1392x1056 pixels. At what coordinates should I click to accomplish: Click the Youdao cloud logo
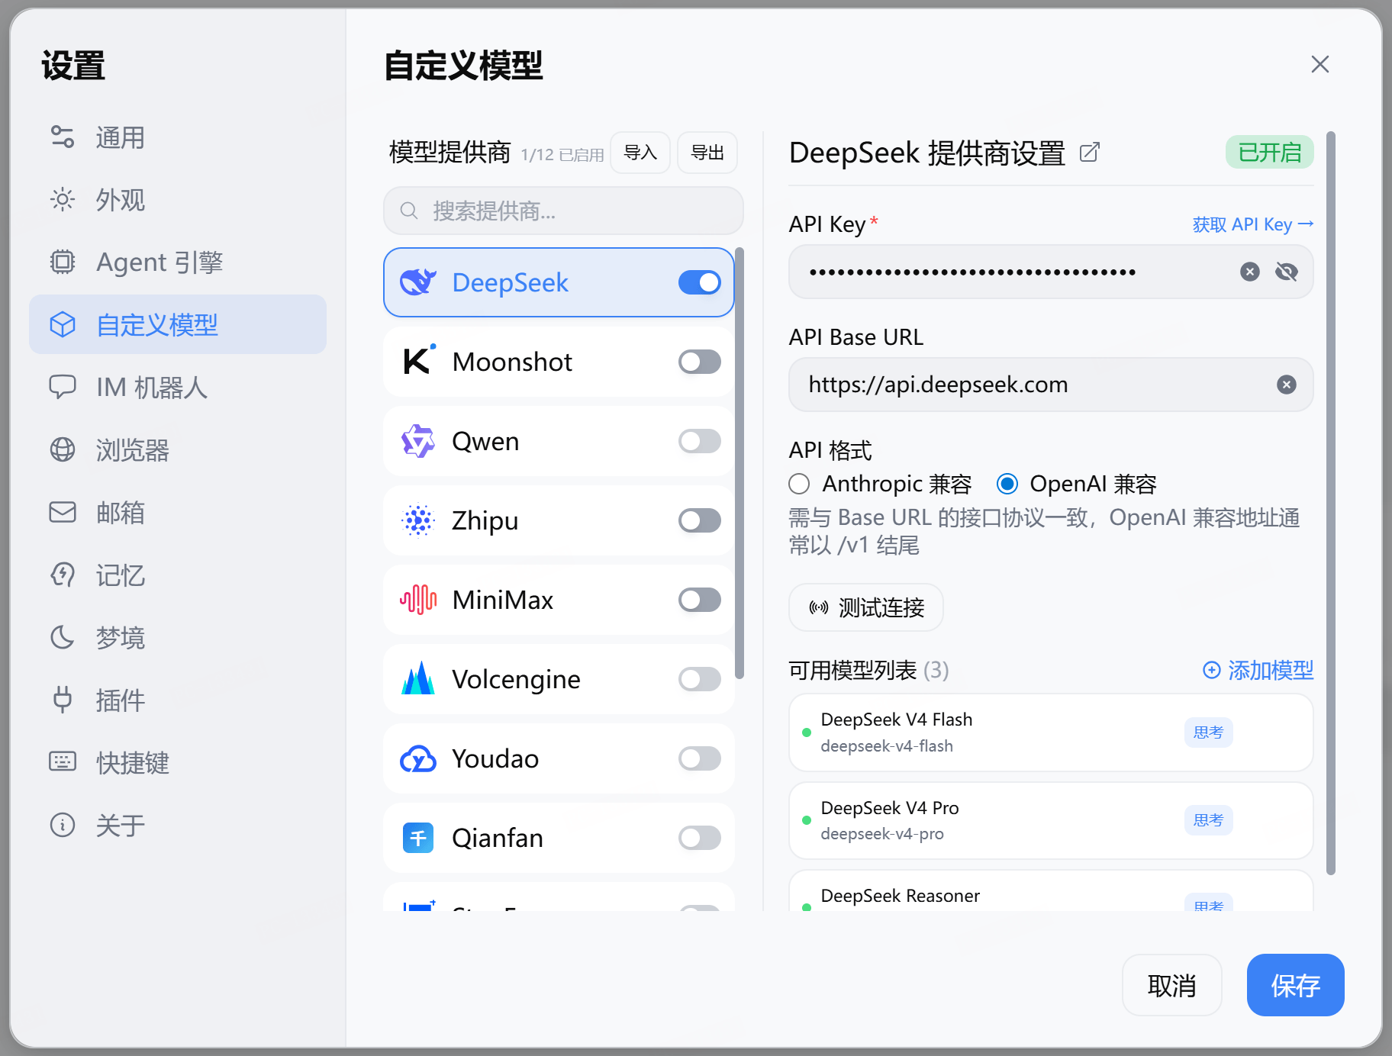point(418,758)
